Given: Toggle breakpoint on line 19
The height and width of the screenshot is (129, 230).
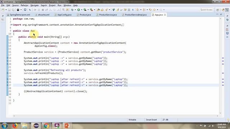Looking at the screenshot, I should [8, 61].
